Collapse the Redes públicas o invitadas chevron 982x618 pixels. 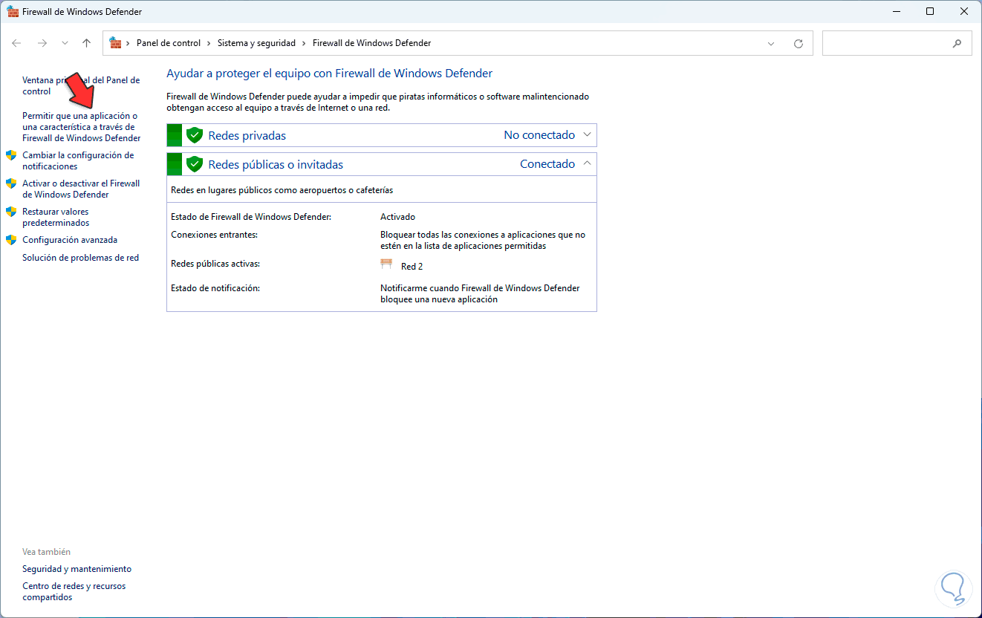click(587, 163)
